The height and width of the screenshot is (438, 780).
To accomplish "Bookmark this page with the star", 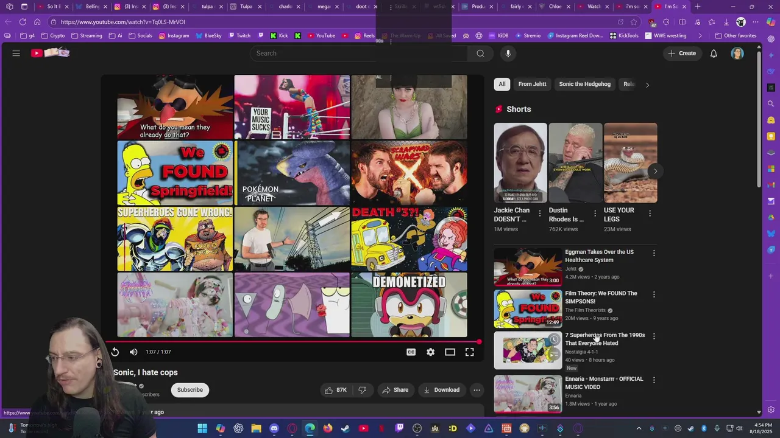I will (634, 22).
